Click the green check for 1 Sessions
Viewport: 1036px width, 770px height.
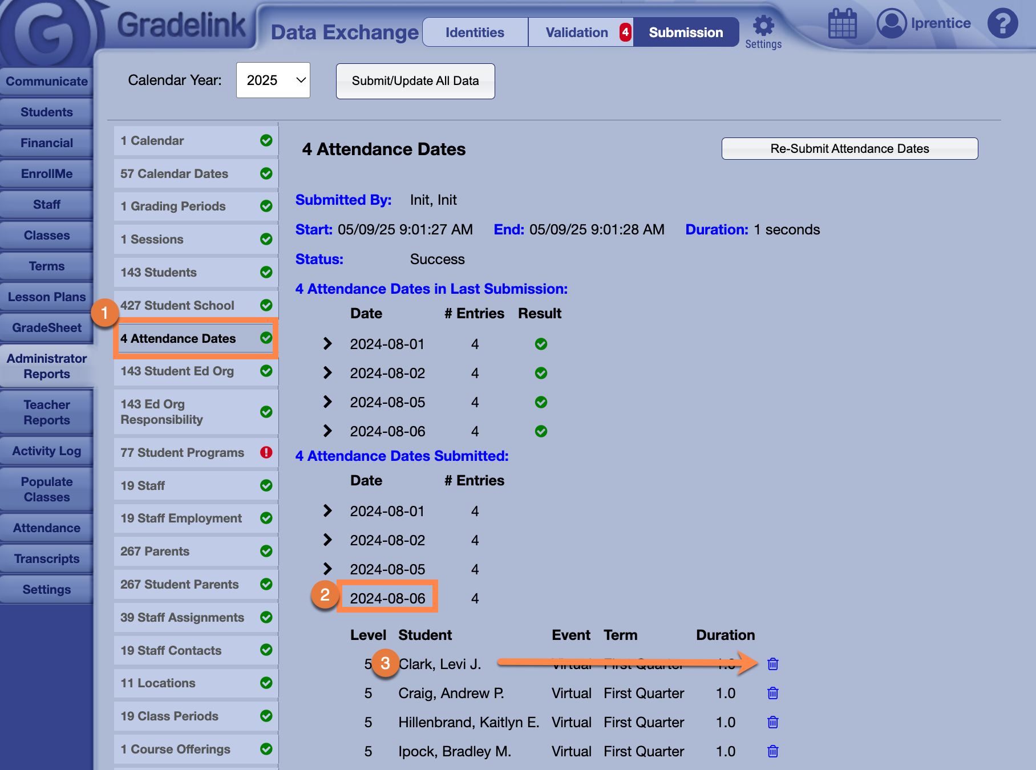pos(266,239)
